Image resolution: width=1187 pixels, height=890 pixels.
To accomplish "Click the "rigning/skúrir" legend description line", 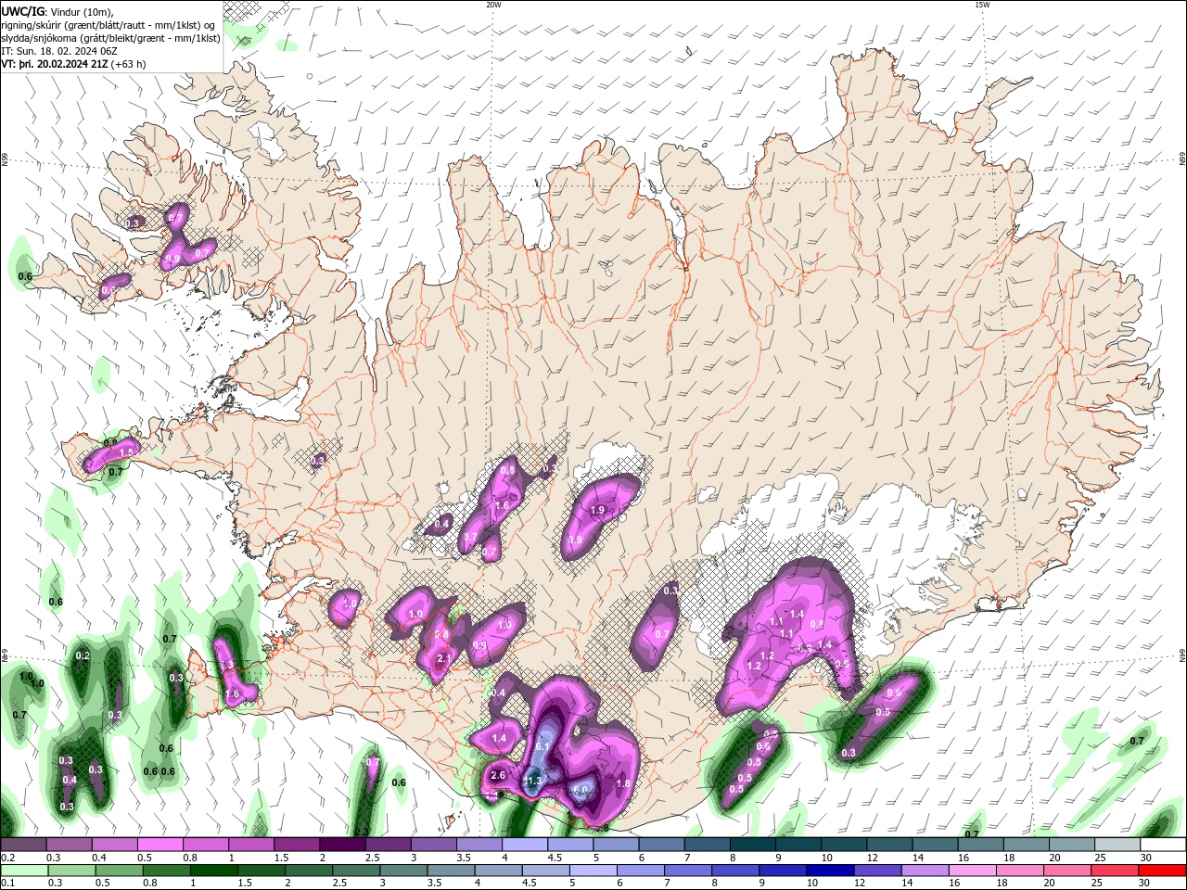I will tap(108, 25).
